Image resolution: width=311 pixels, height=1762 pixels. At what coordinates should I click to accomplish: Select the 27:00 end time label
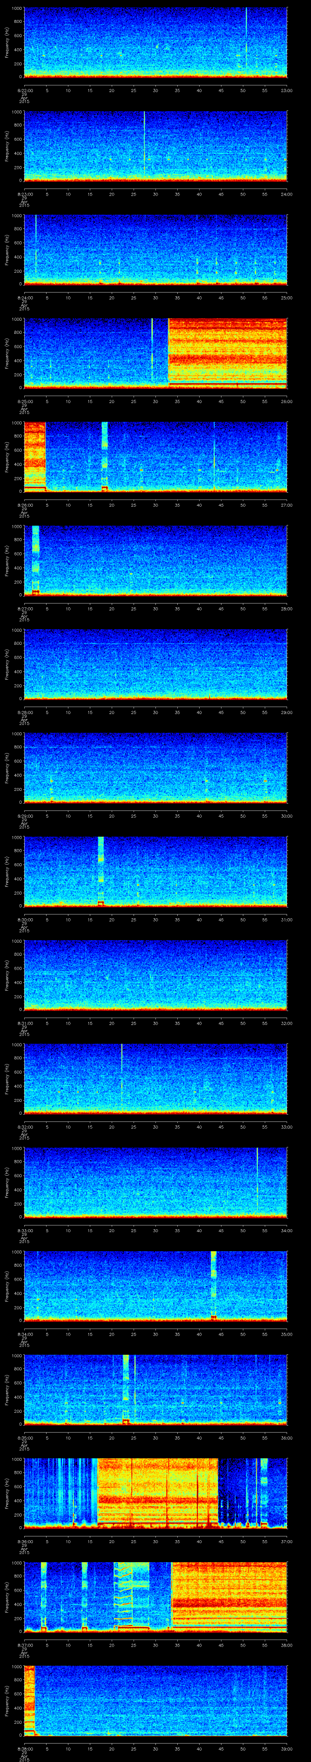[287, 505]
